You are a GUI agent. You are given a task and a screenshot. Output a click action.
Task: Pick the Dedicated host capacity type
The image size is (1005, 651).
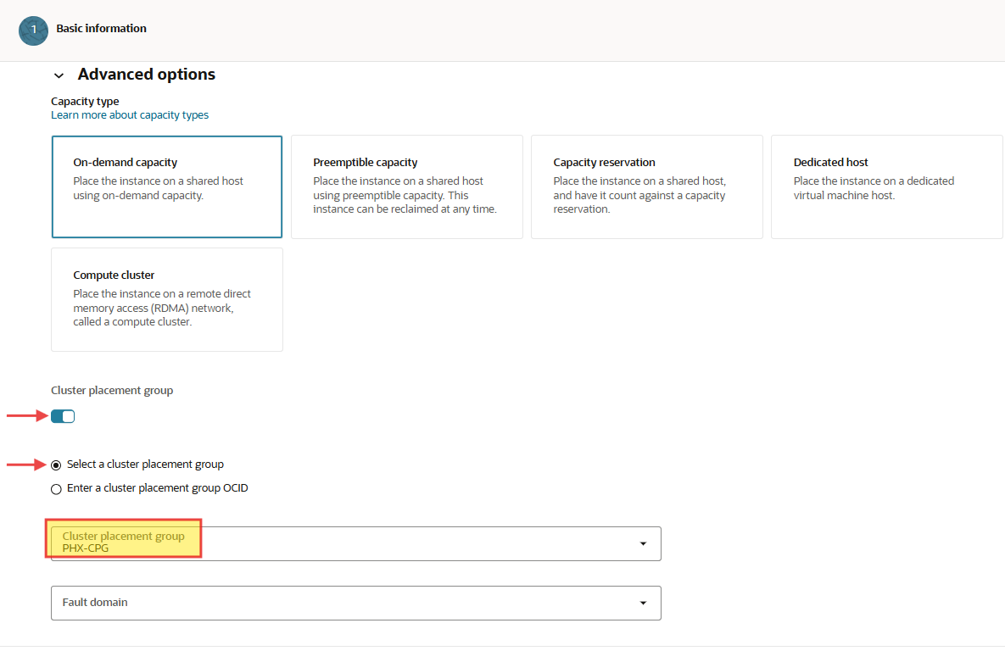click(x=887, y=187)
